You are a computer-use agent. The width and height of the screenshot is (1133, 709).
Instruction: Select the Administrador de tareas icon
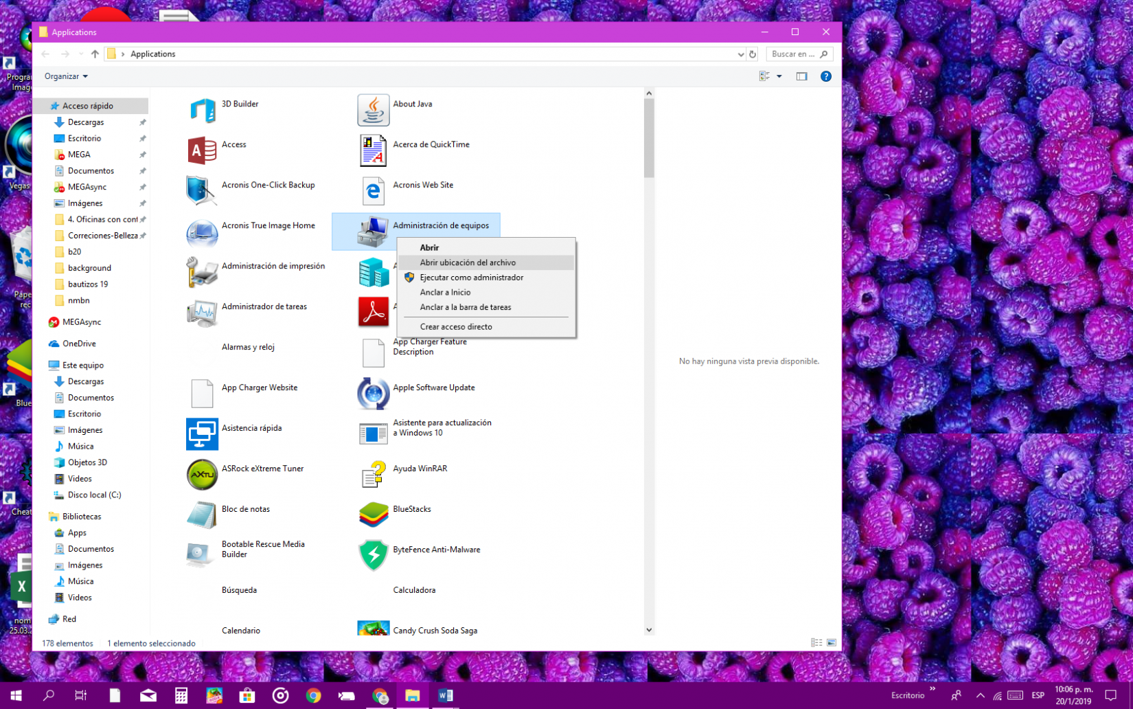(202, 313)
